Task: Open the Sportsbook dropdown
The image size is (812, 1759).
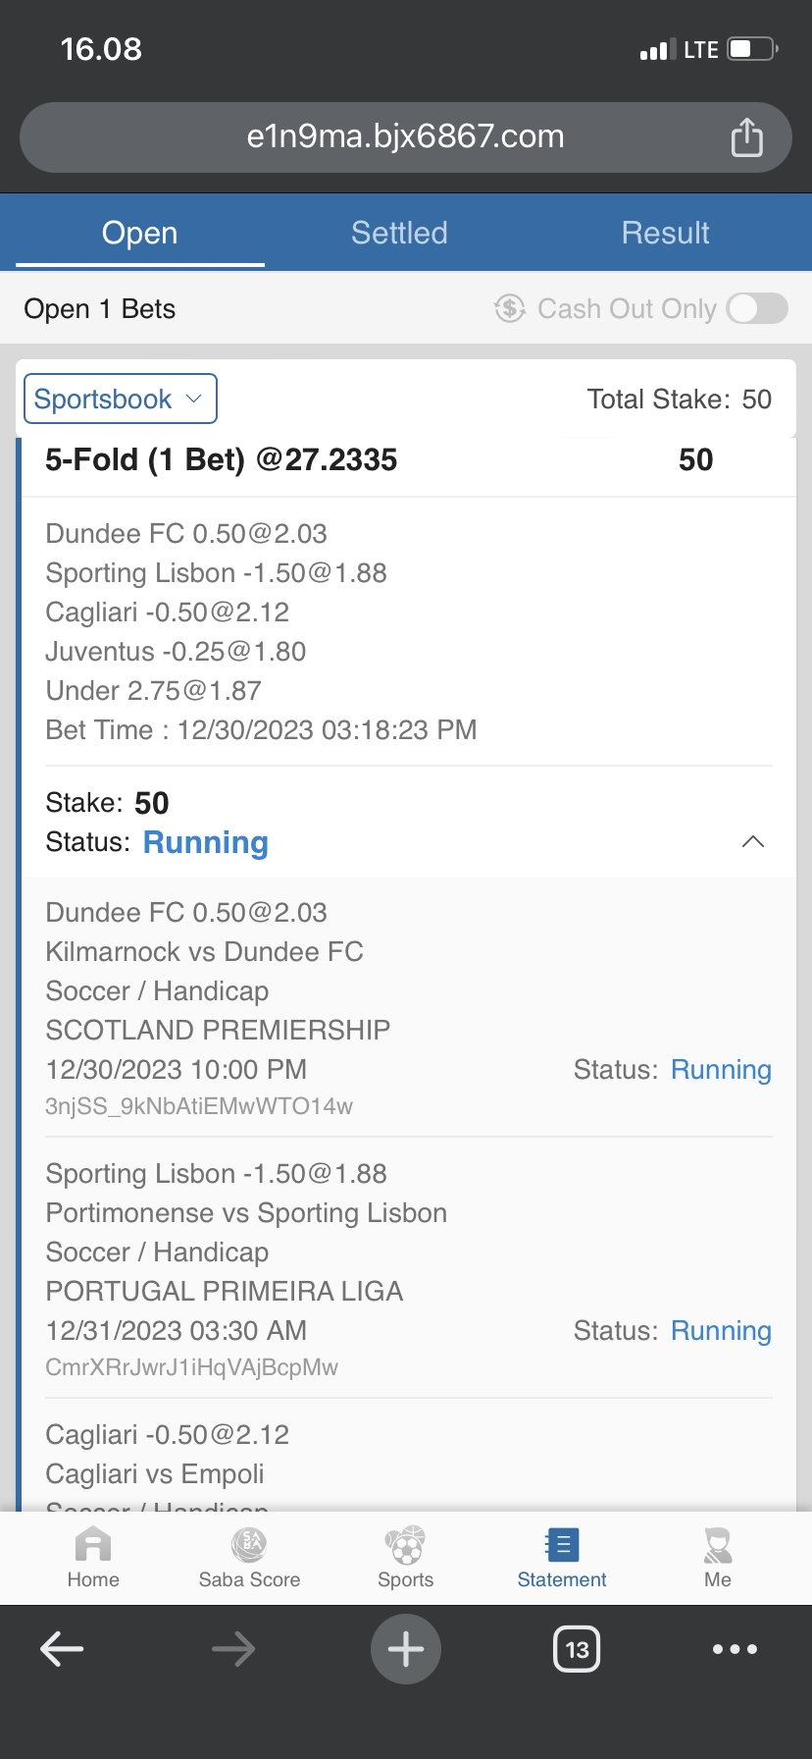Action: (120, 400)
